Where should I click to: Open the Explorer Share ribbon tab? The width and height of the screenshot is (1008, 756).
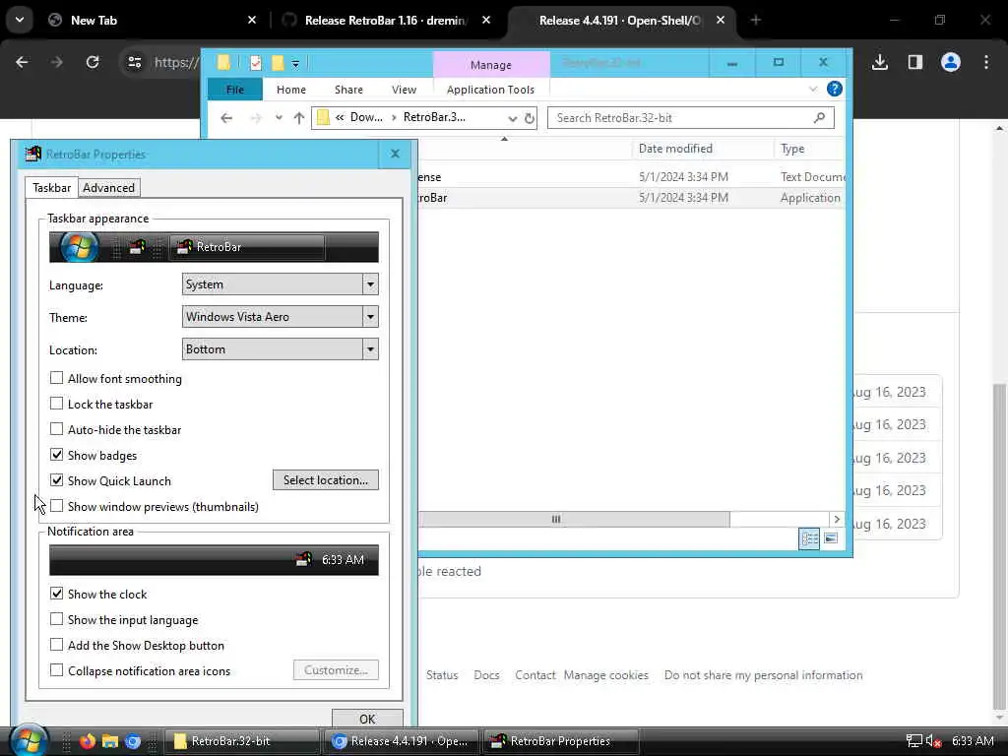348,90
